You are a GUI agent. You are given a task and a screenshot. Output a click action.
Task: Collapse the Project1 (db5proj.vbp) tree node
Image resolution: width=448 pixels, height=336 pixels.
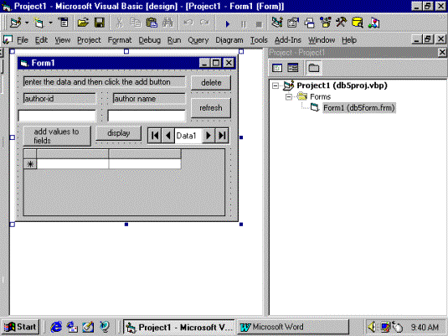(275, 85)
